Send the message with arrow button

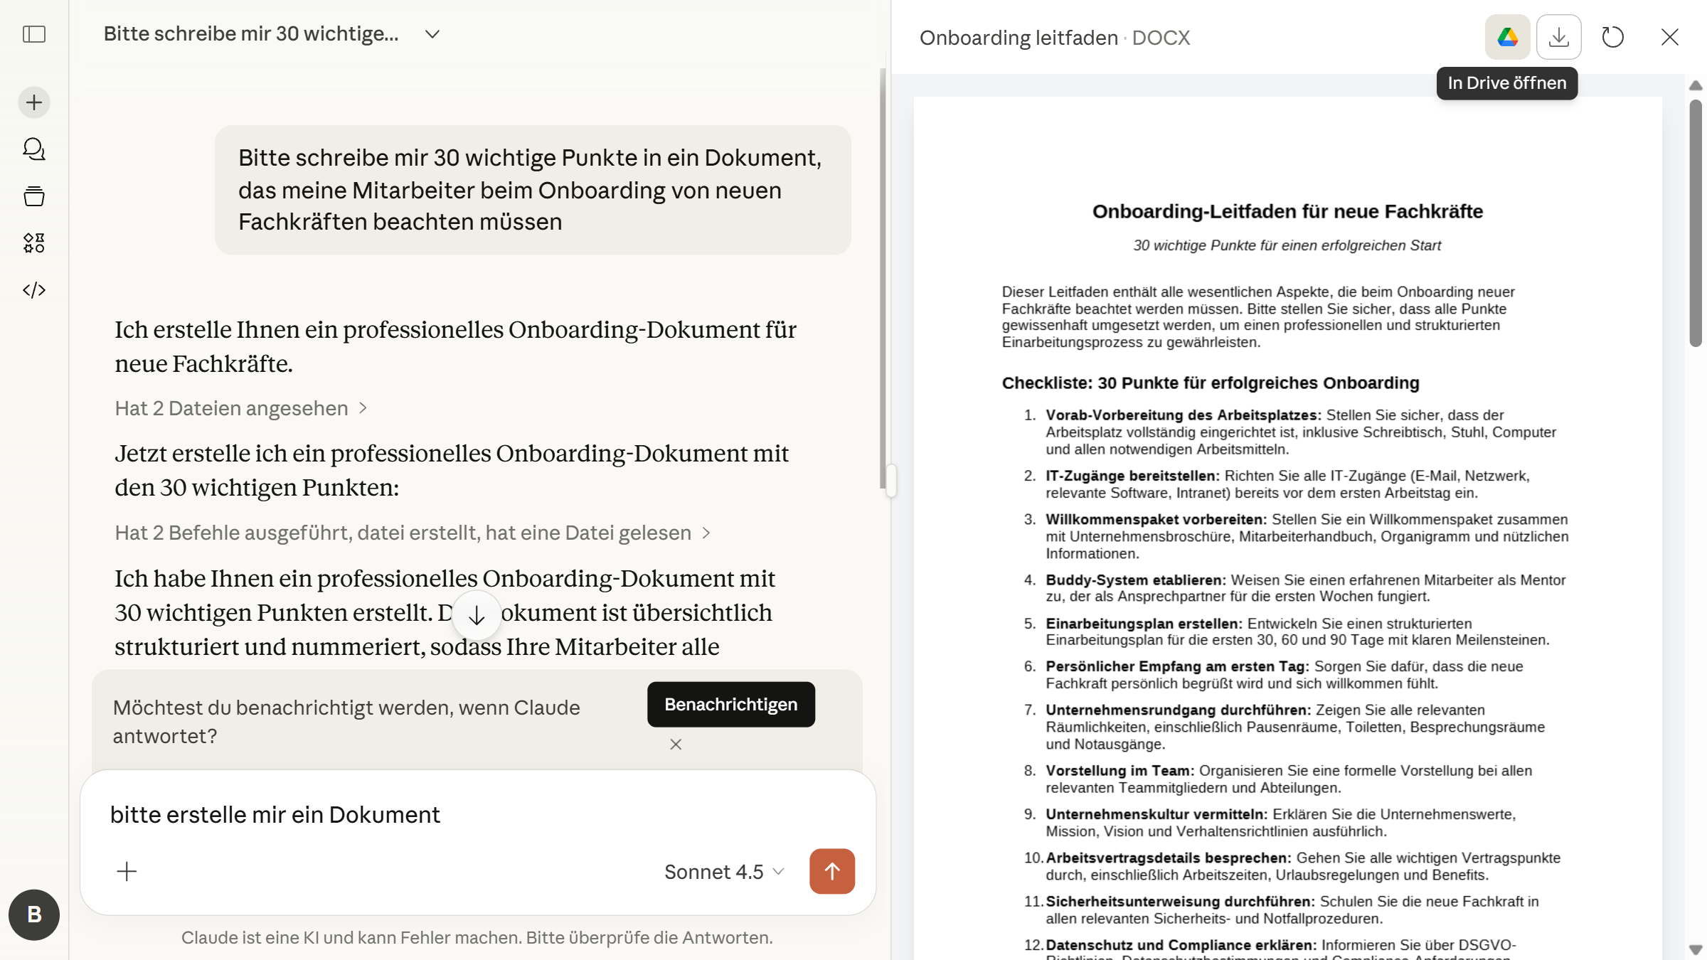coord(831,871)
